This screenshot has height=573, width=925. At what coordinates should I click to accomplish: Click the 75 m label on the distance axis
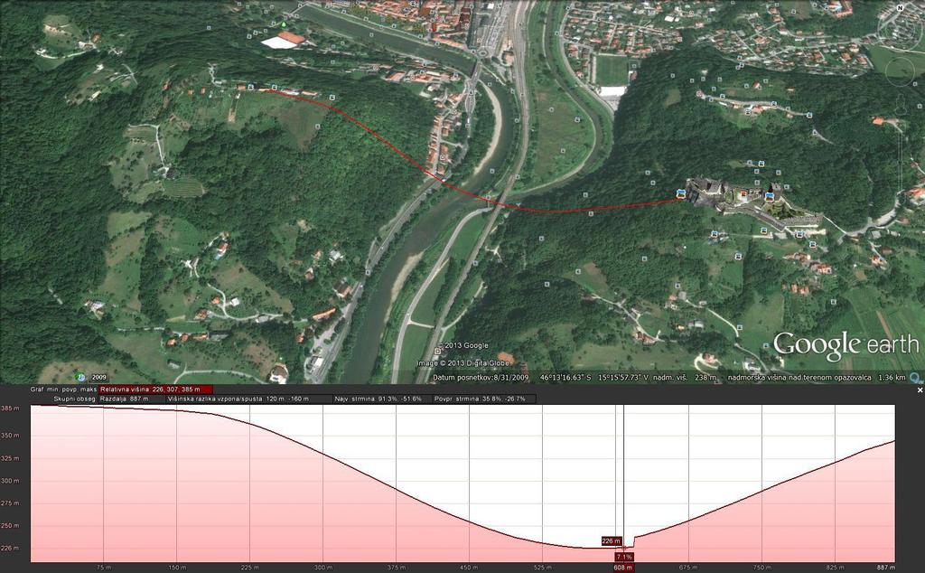click(106, 568)
